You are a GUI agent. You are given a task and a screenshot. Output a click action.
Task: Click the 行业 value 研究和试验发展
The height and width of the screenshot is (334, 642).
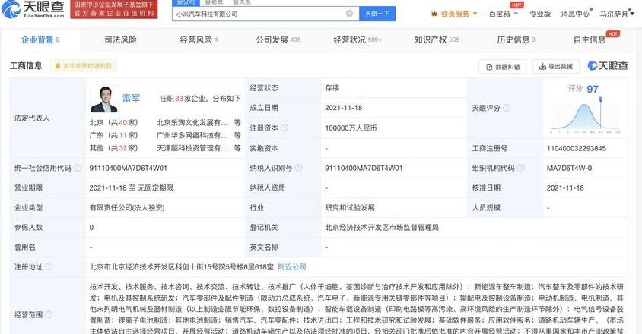[x=350, y=208]
